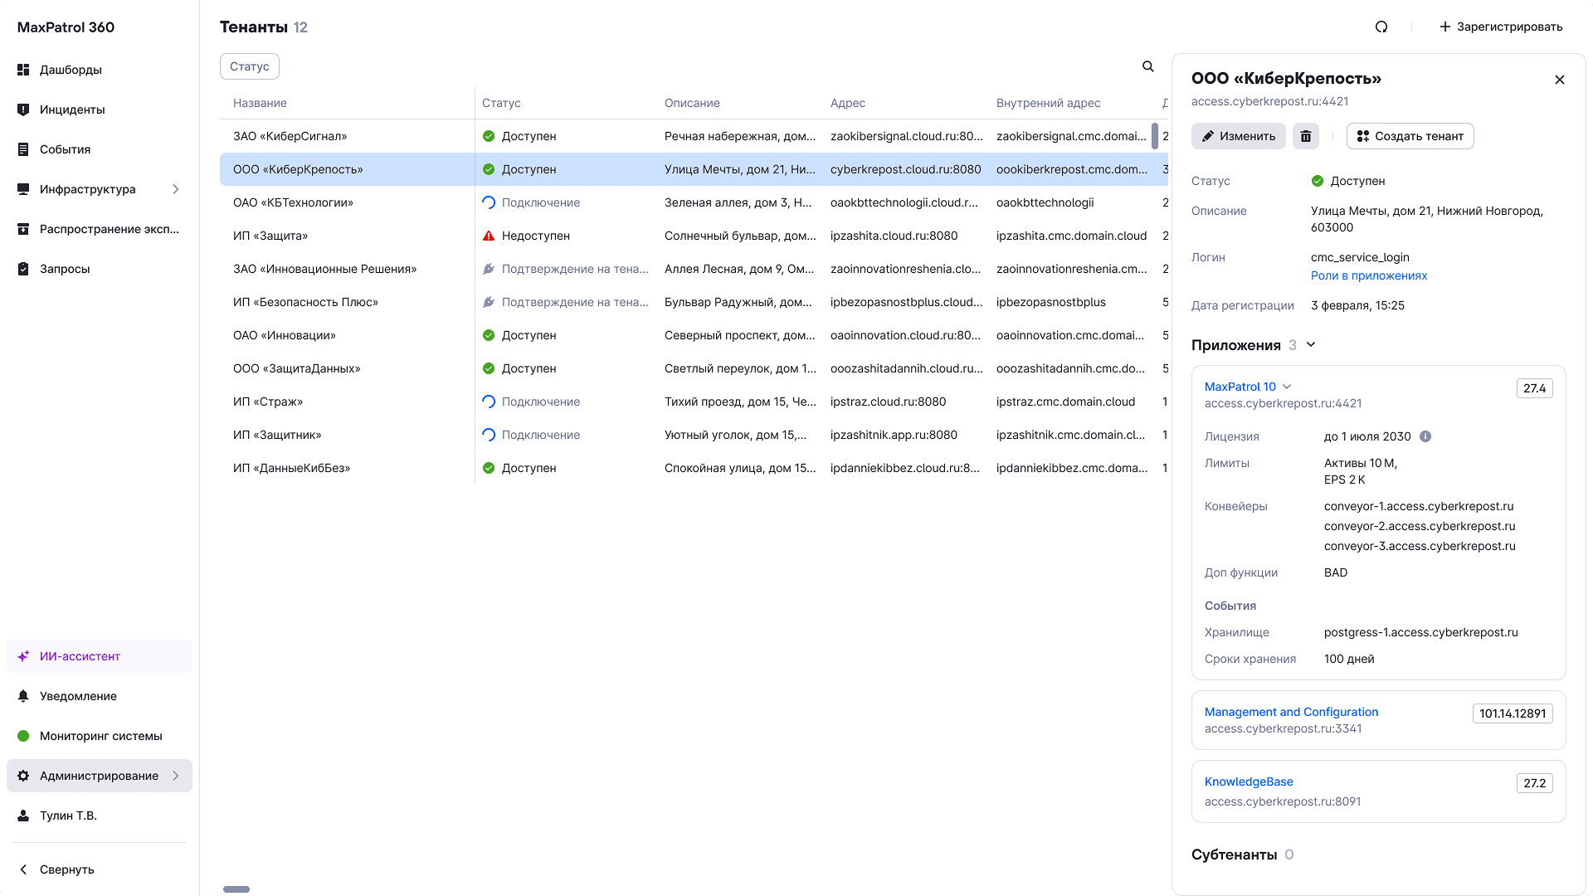Image resolution: width=1593 pixels, height=896 pixels.
Task: Open Уведомление bell in the sidebar
Action: click(78, 696)
